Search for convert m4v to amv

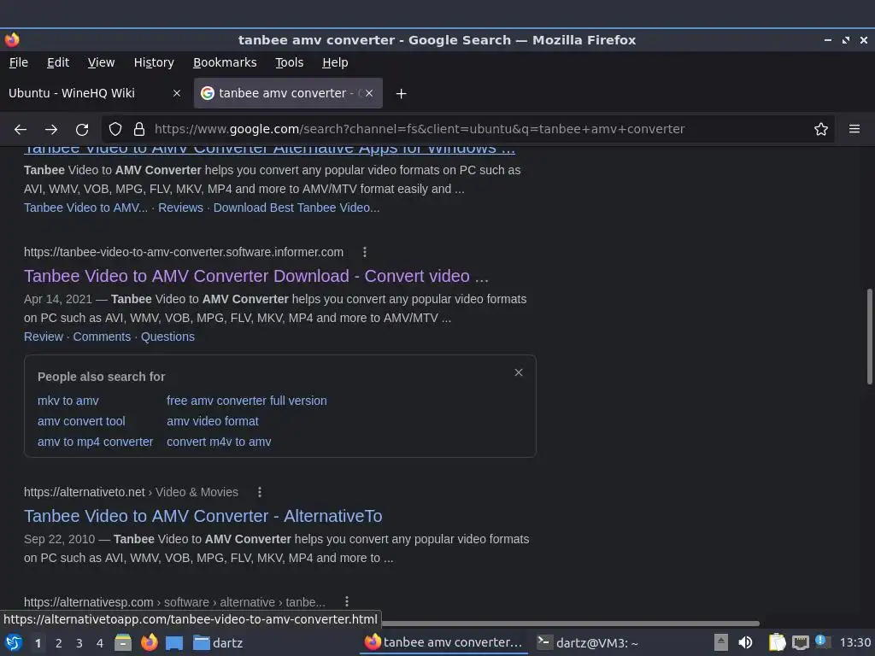click(219, 442)
